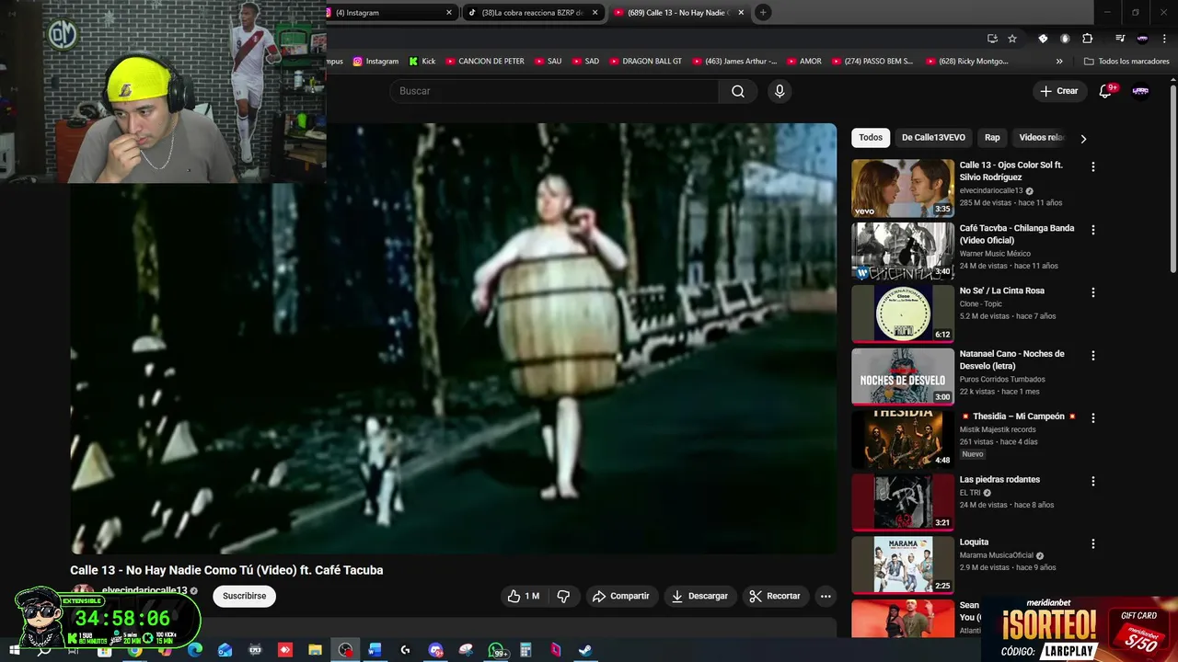Open Thesidia – Mi Campeón video title
The image size is (1178, 662).
click(1018, 417)
